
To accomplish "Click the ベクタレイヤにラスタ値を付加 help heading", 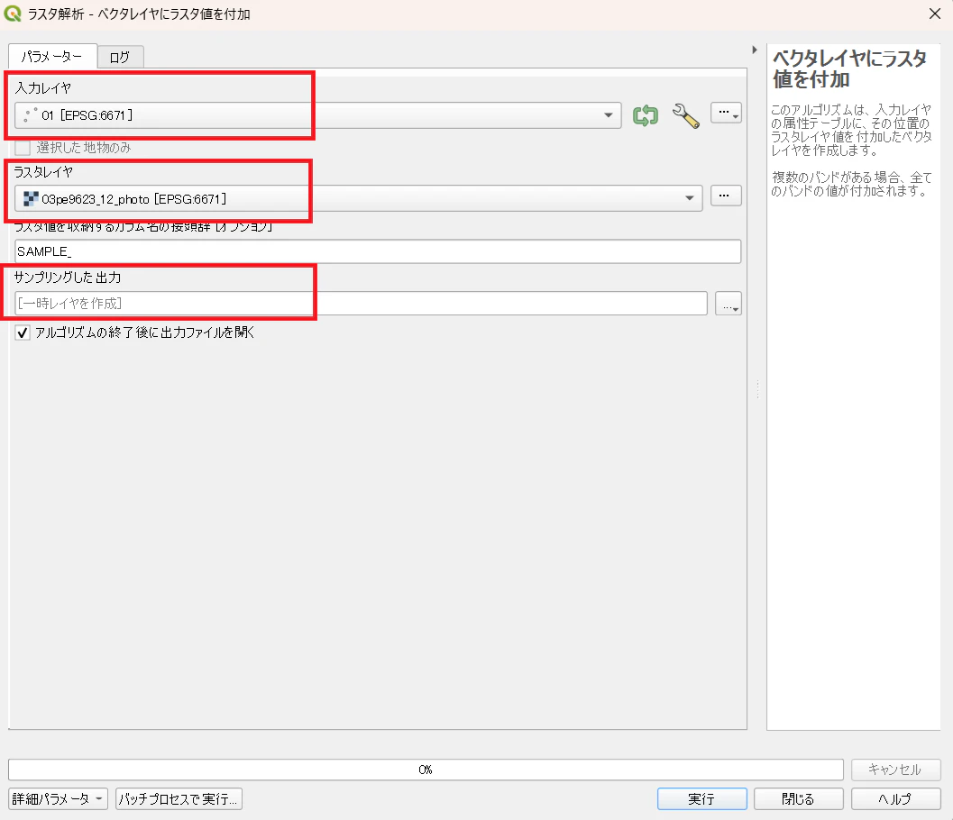I will click(x=849, y=68).
